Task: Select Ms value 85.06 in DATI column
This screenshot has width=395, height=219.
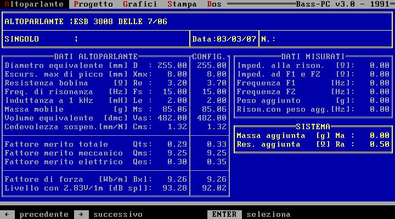Action: pos(175,109)
